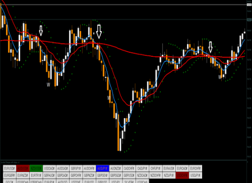252x183 pixels.
Task: Click the W marker below the leftmost dip
Action: coord(48,85)
